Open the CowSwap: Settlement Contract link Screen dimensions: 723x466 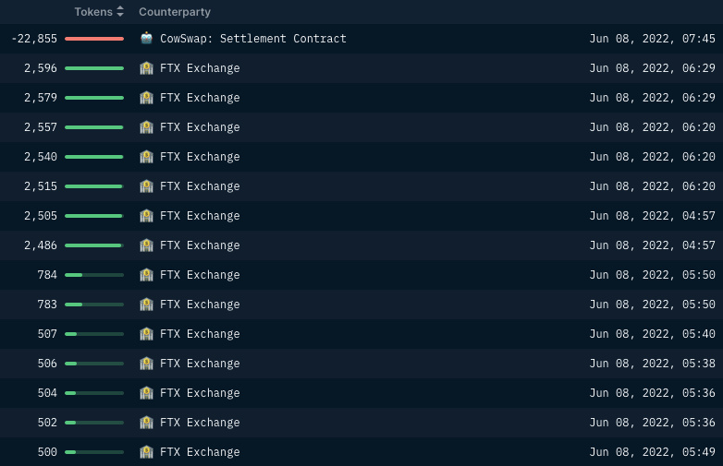point(253,39)
